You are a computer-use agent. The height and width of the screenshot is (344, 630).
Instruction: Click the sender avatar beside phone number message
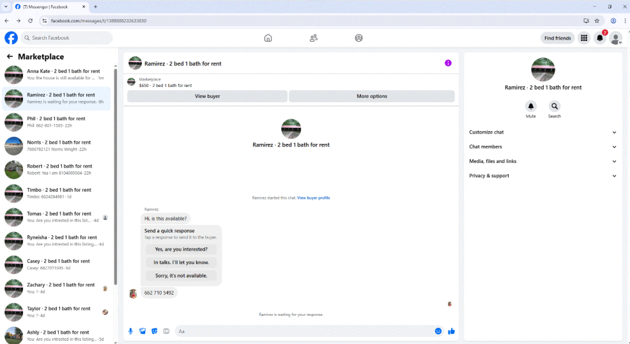click(x=133, y=293)
